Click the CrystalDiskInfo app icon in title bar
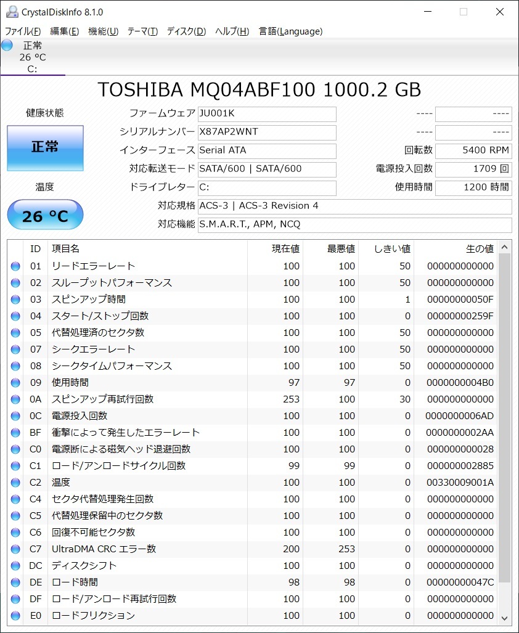The width and height of the screenshot is (519, 633). click(x=12, y=12)
